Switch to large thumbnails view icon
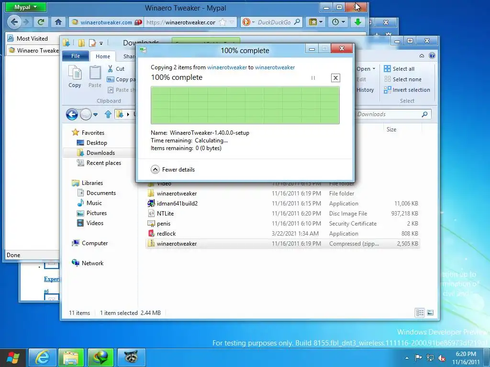The width and height of the screenshot is (490, 367). click(x=430, y=313)
